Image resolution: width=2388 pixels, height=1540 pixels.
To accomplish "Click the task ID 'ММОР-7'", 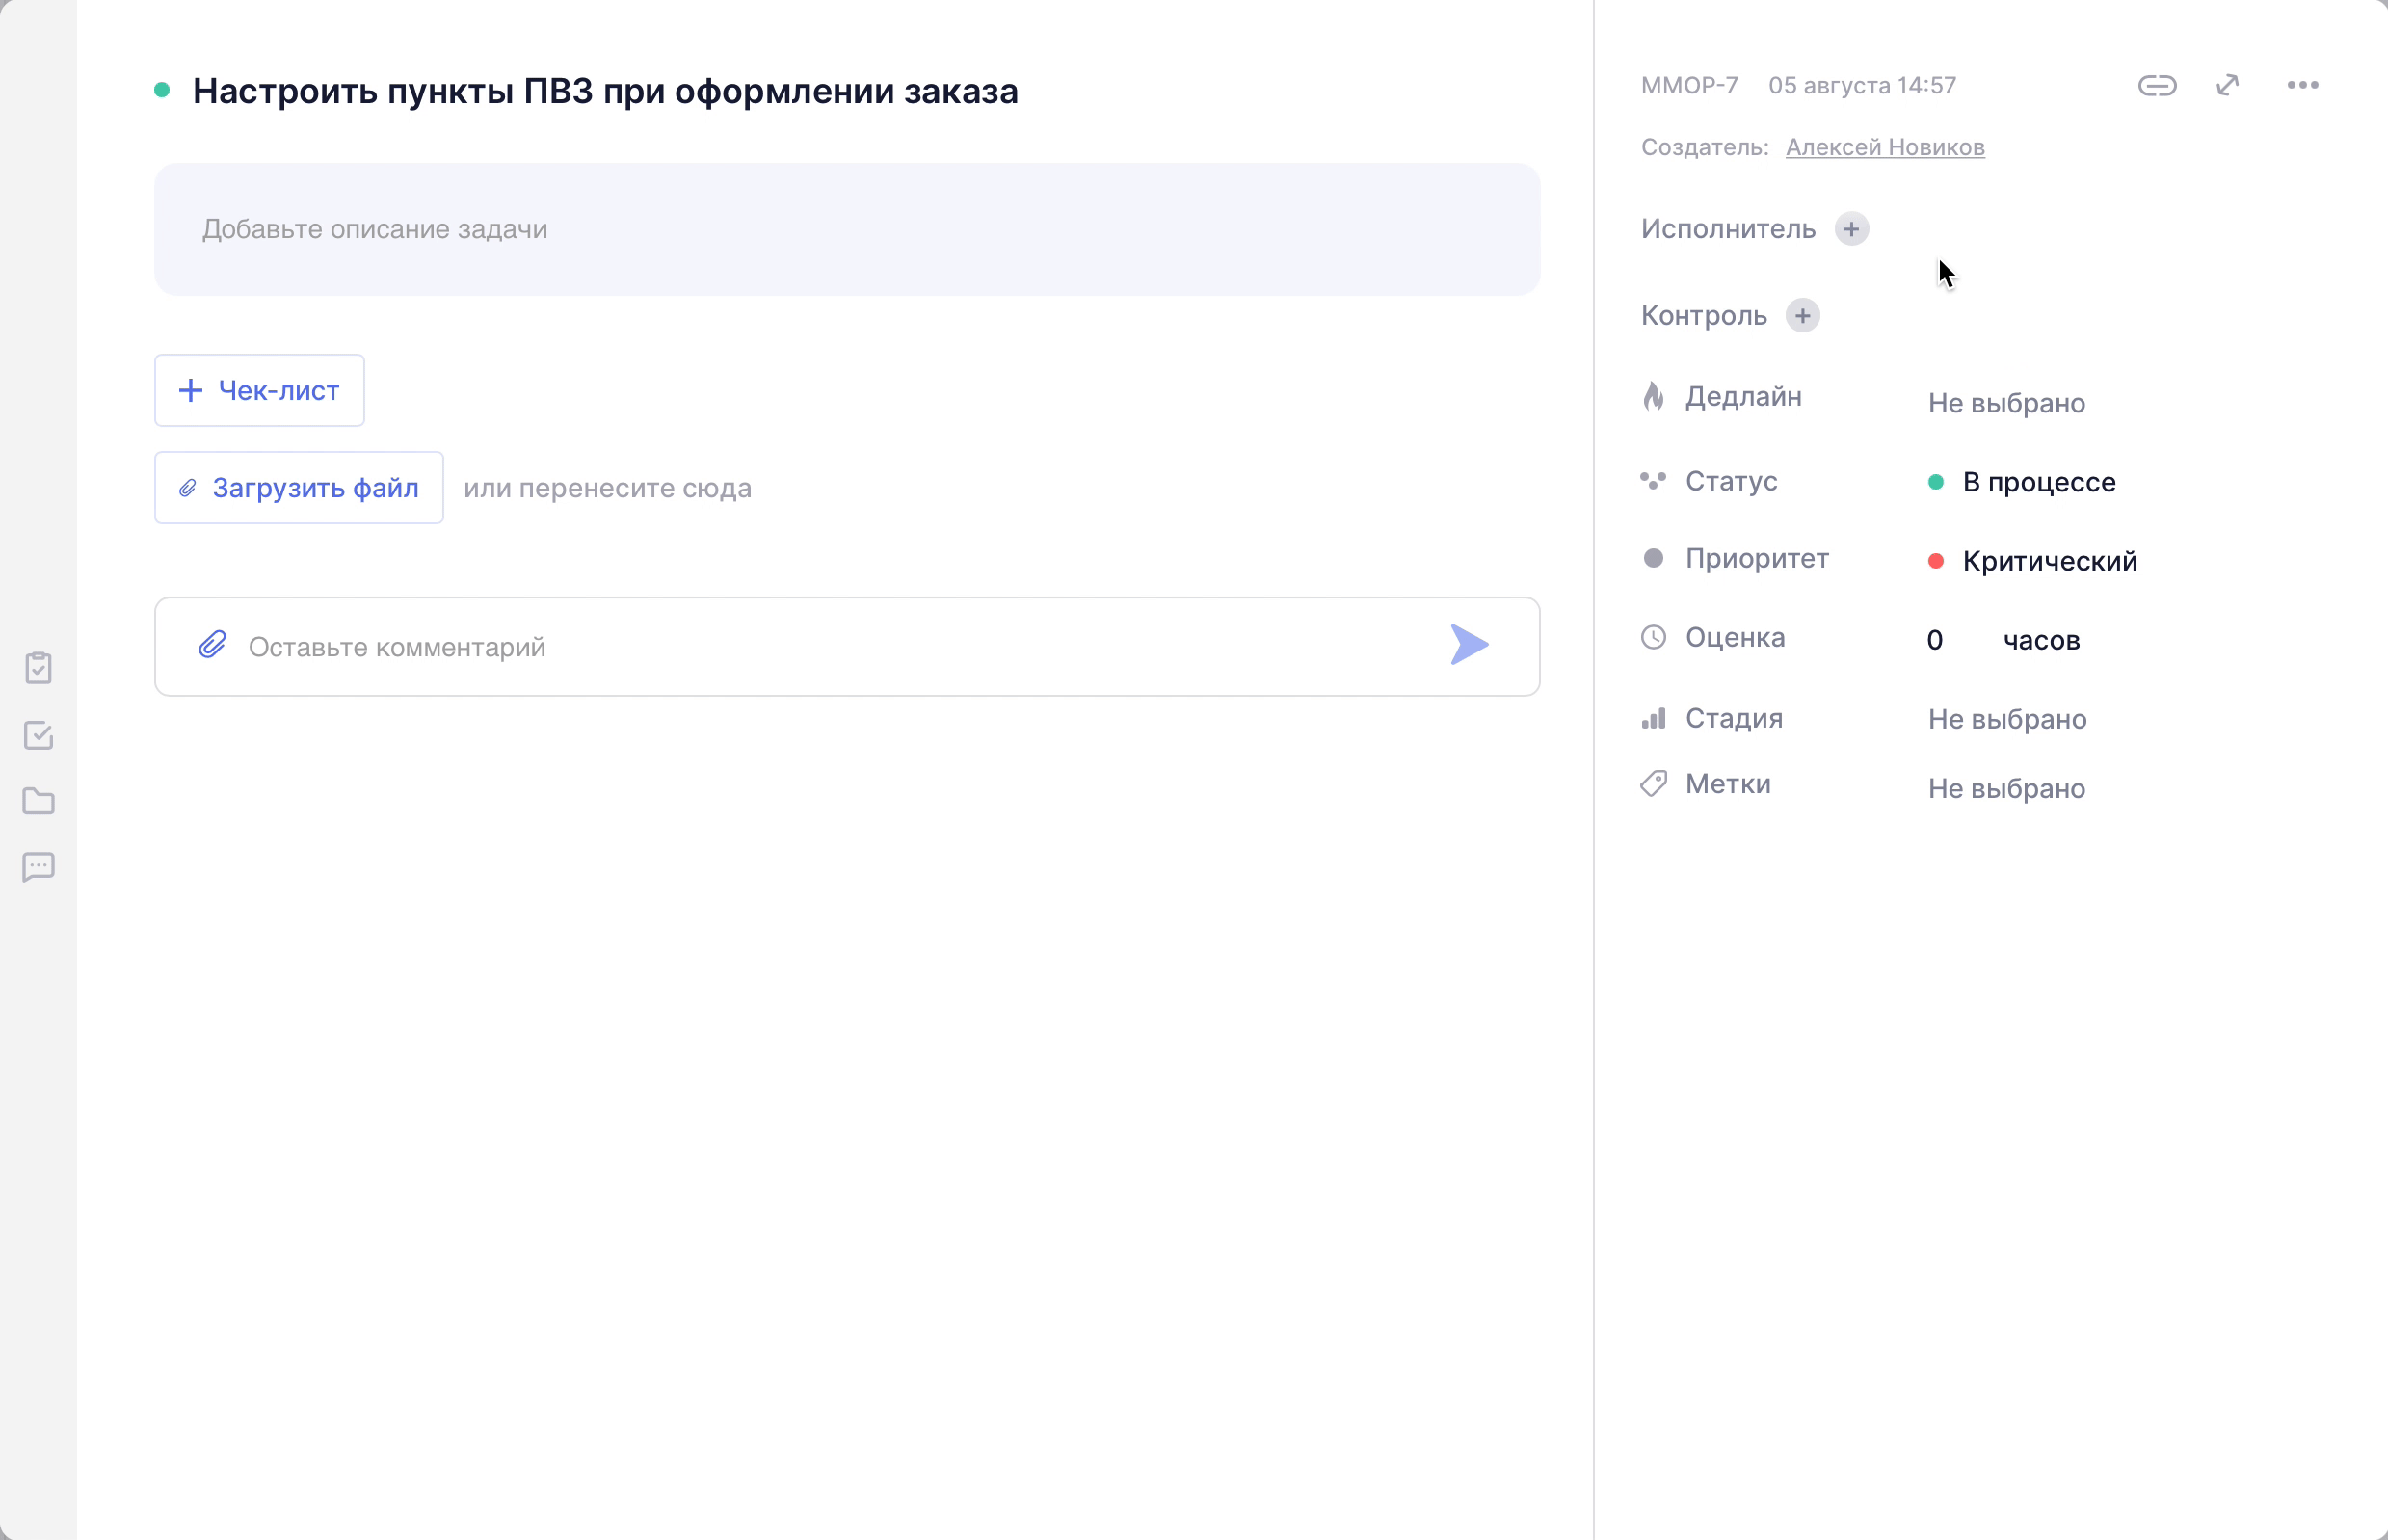I will coord(1689,86).
